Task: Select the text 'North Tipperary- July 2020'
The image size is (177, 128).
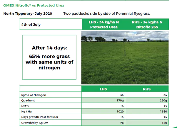Action: (28, 13)
